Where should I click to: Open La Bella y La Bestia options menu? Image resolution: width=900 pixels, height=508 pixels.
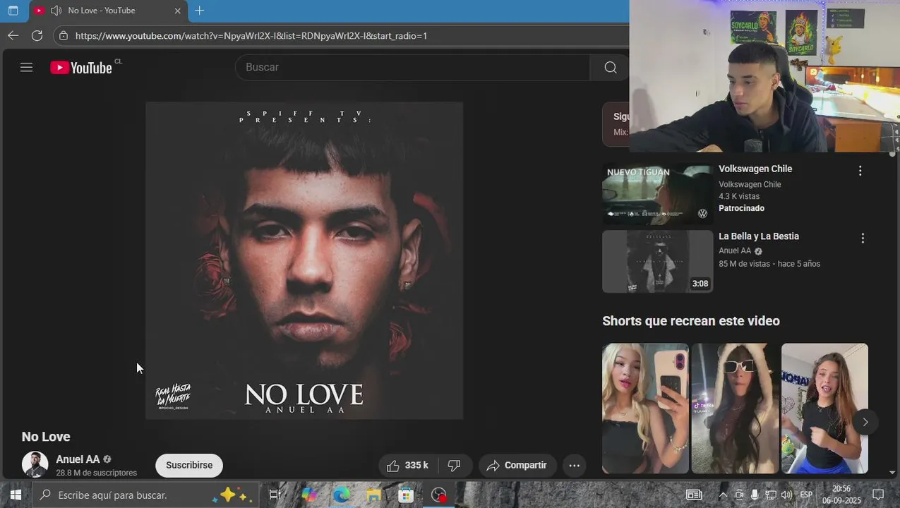pos(863,238)
